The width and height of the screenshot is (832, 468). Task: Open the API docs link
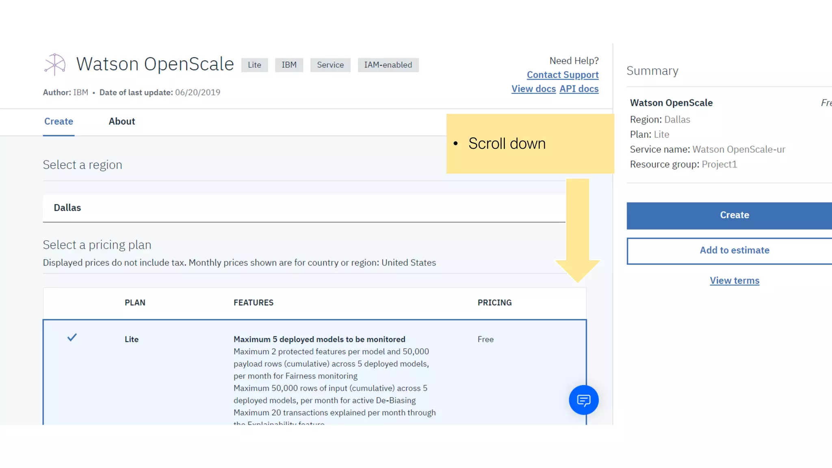(x=578, y=89)
